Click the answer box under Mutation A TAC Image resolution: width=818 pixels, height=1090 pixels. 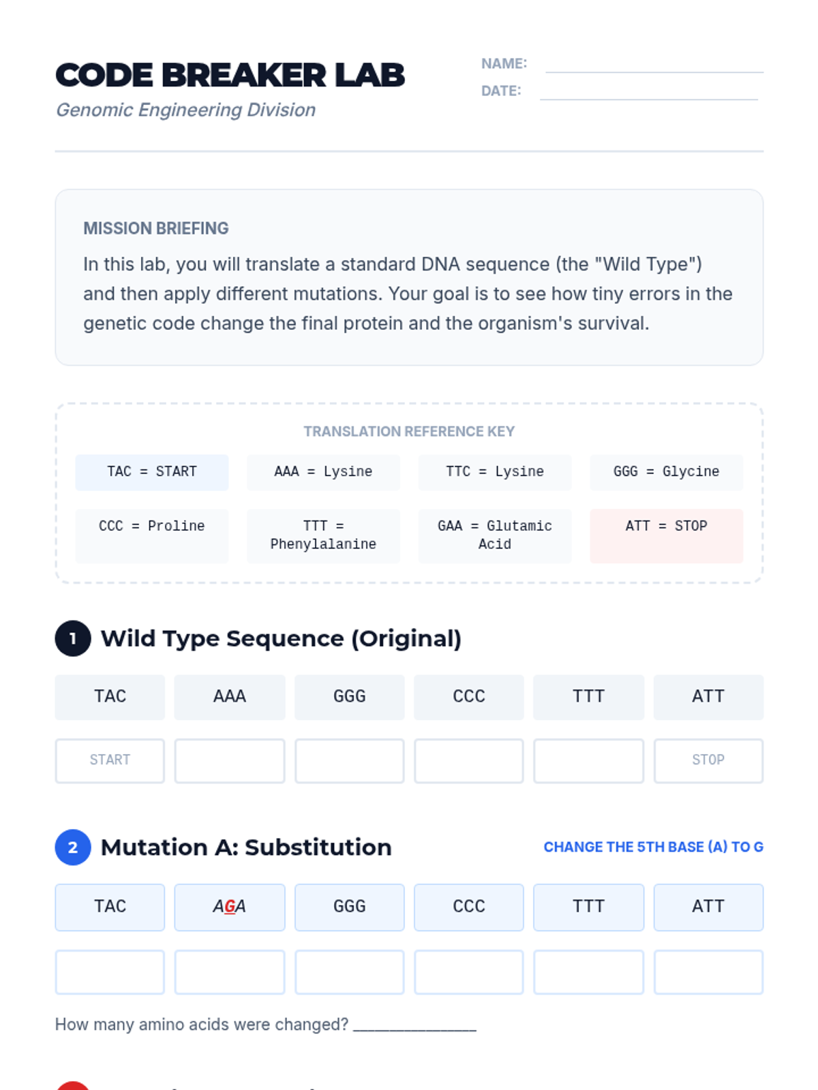(x=110, y=972)
